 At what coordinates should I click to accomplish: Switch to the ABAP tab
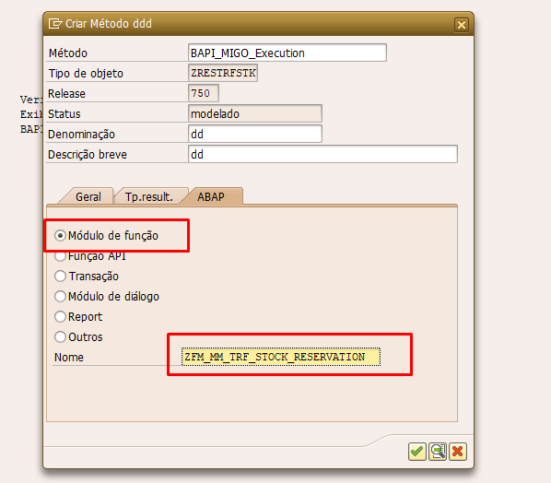[x=211, y=196]
